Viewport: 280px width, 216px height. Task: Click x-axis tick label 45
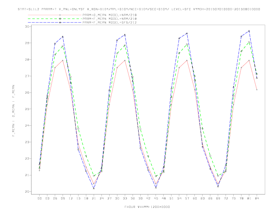pos(156,198)
